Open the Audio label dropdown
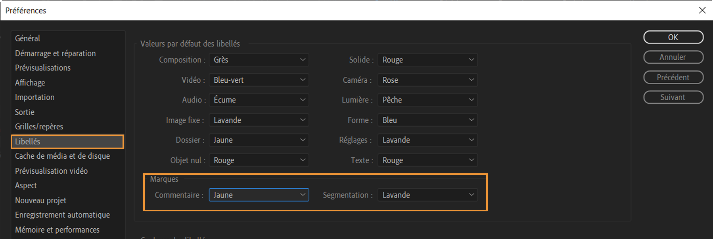The image size is (713, 239). point(259,100)
